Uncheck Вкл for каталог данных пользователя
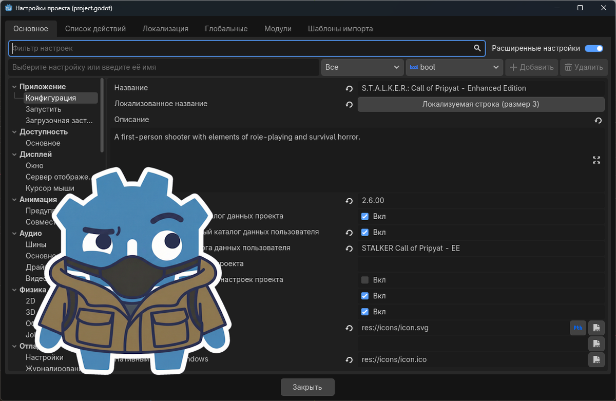616x401 pixels. [365, 232]
